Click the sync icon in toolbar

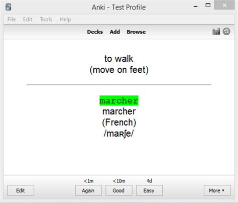[x=226, y=32]
